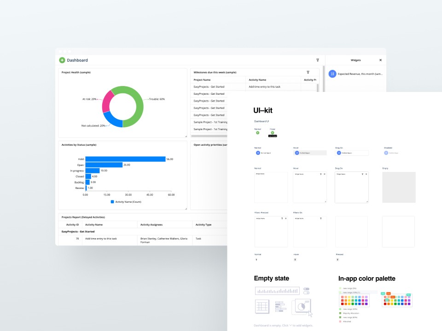The width and height of the screenshot is (442, 331).
Task: Select the Majority Allocation legend entry
Action: (349, 313)
